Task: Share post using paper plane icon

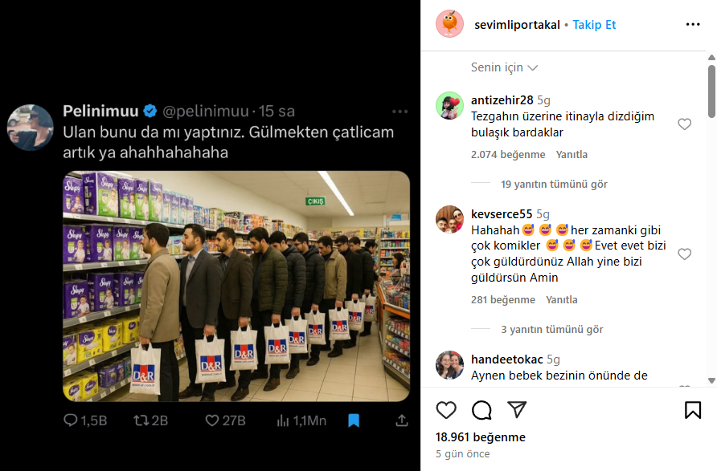Action: pyautogui.click(x=517, y=410)
